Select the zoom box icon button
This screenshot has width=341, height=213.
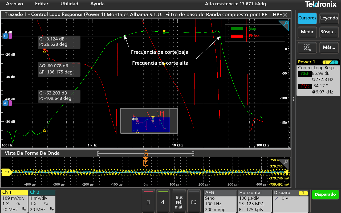[307, 48]
